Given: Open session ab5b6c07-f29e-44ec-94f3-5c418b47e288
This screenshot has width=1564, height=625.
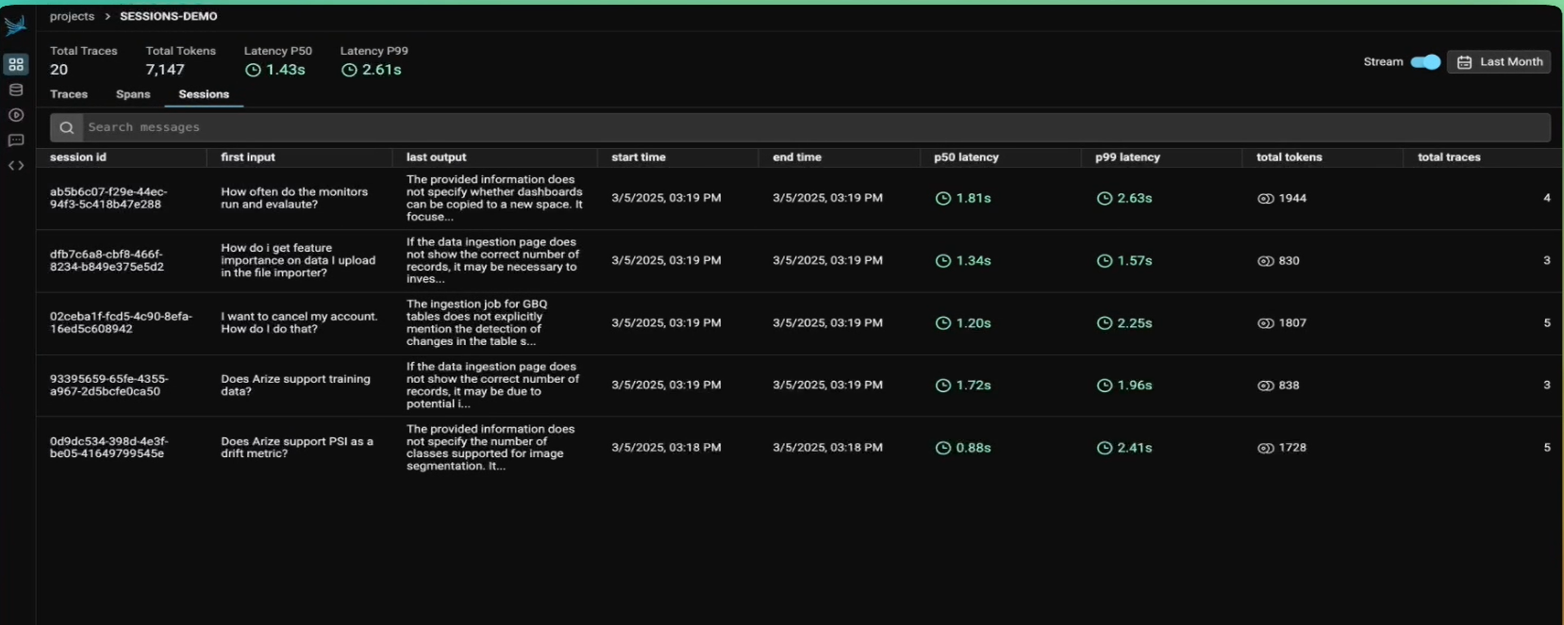Looking at the screenshot, I should click(108, 198).
